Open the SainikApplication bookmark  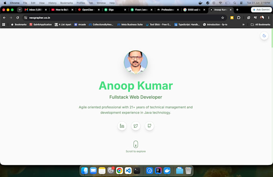tap(41, 24)
